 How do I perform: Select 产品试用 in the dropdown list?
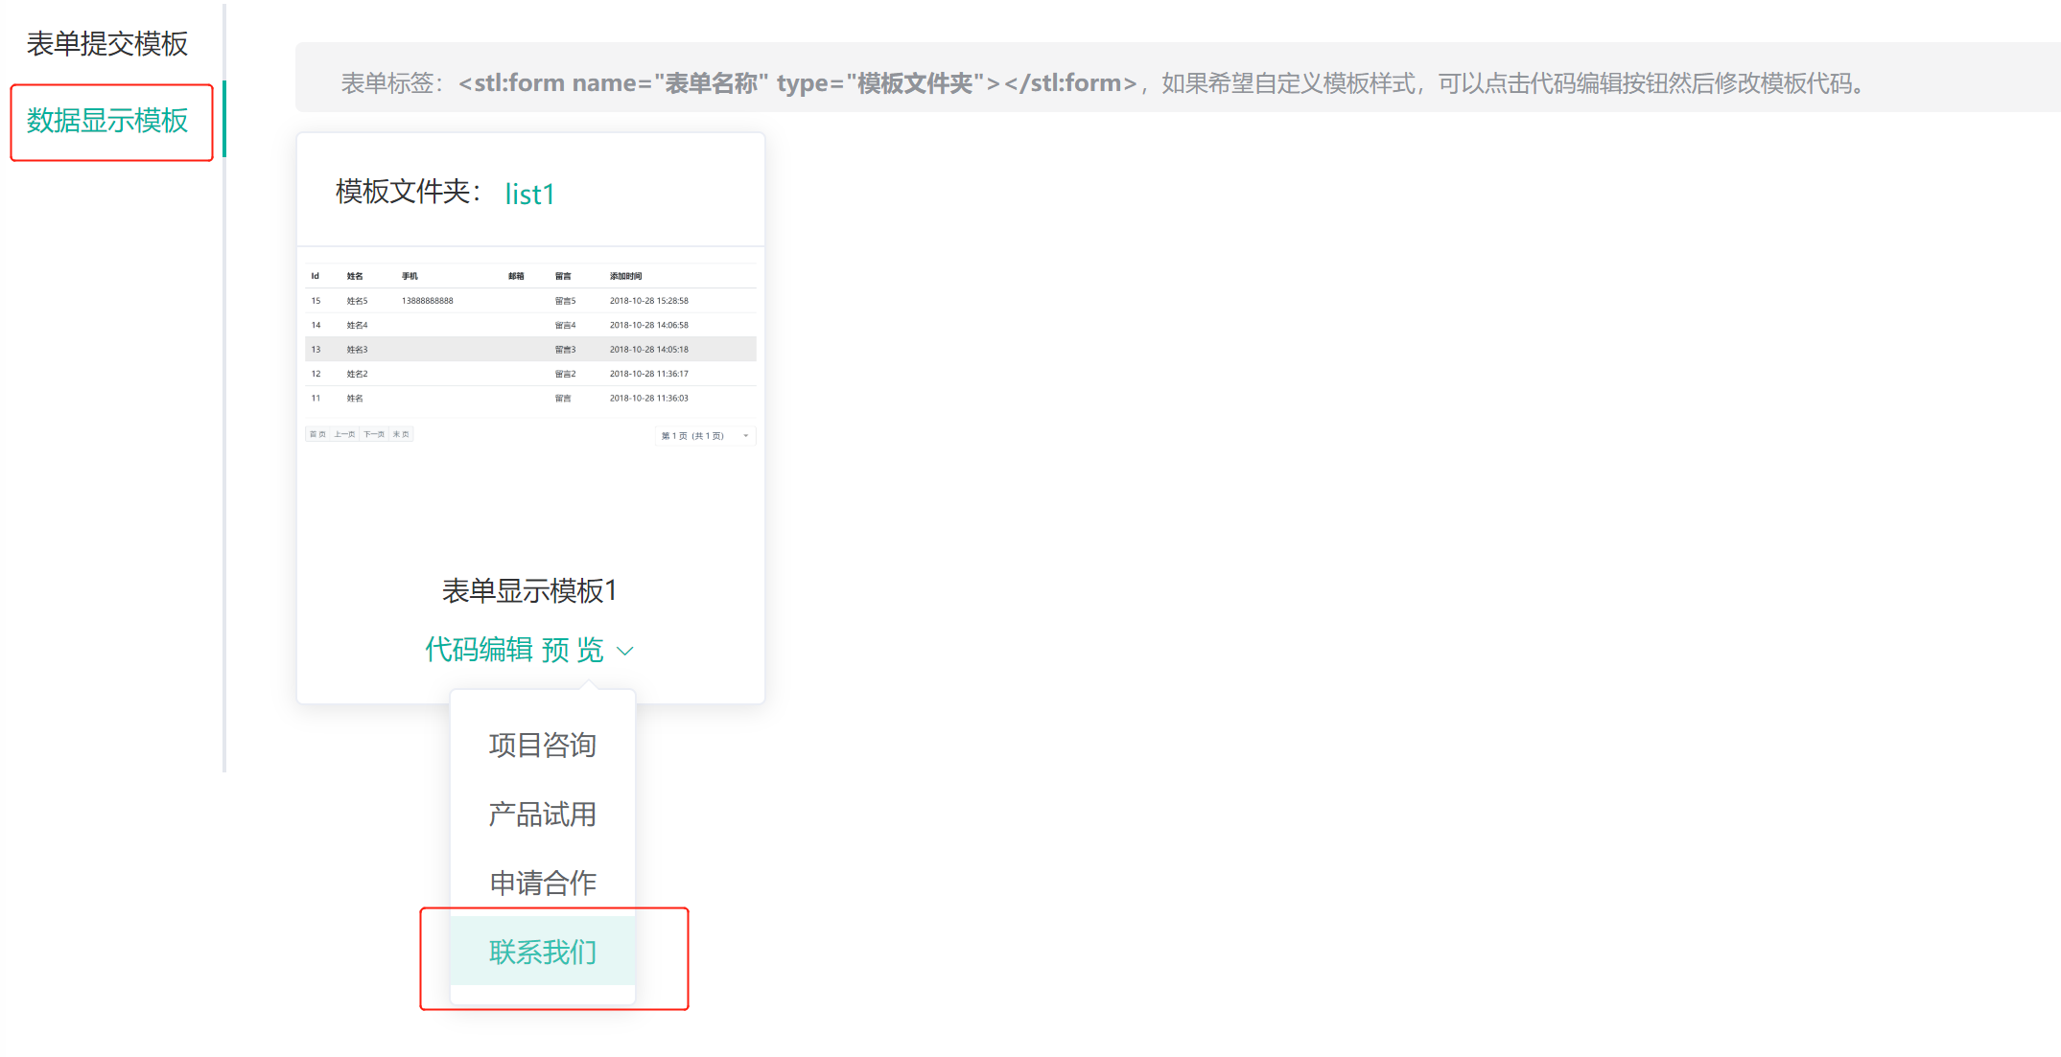543,814
